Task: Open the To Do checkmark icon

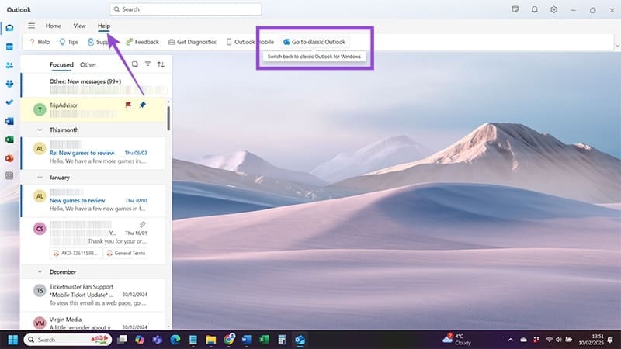Action: point(9,102)
